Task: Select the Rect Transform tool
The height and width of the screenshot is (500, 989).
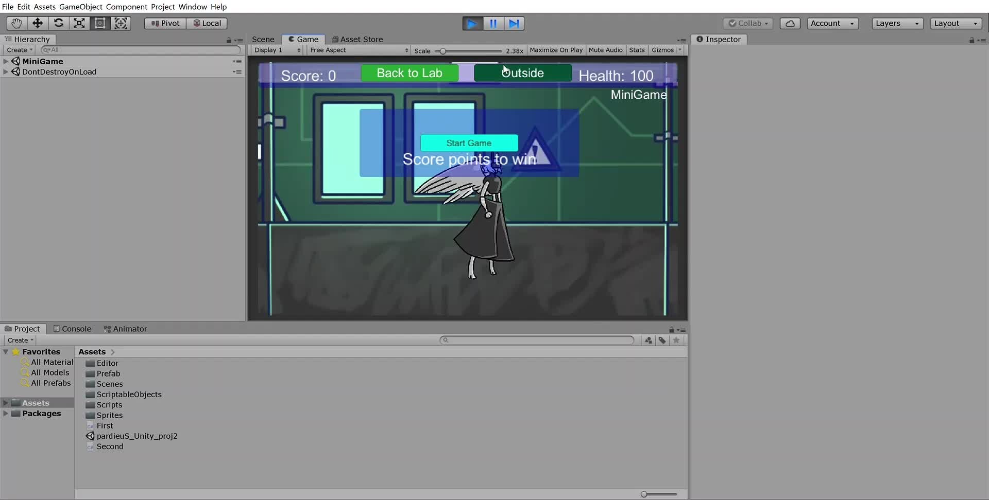Action: click(x=100, y=23)
